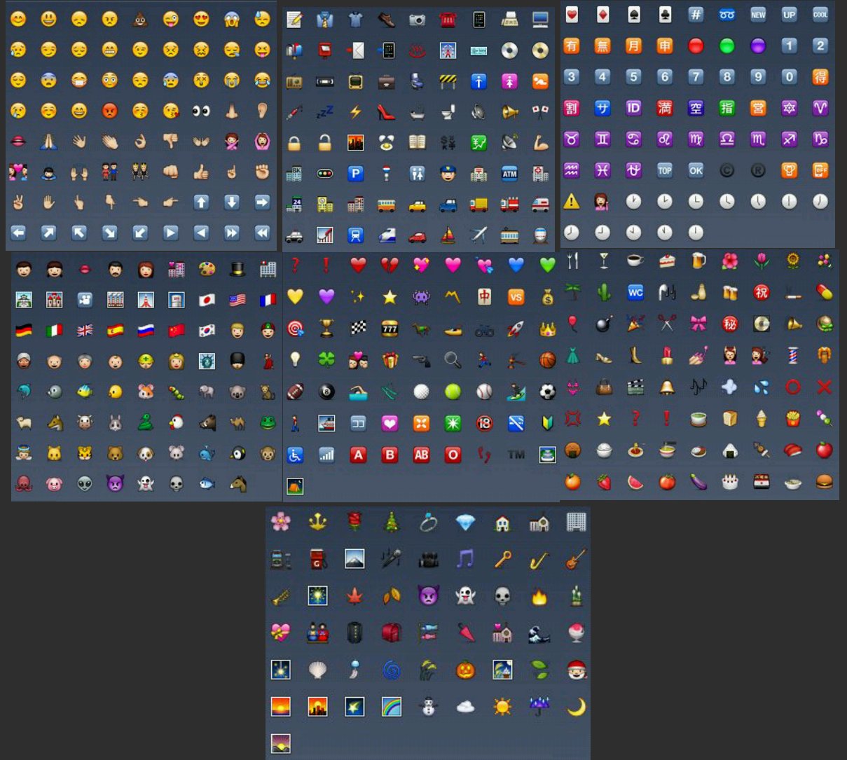847x760 pixels.
Task: Pick the lightning bolt emoji
Action: pos(355,112)
